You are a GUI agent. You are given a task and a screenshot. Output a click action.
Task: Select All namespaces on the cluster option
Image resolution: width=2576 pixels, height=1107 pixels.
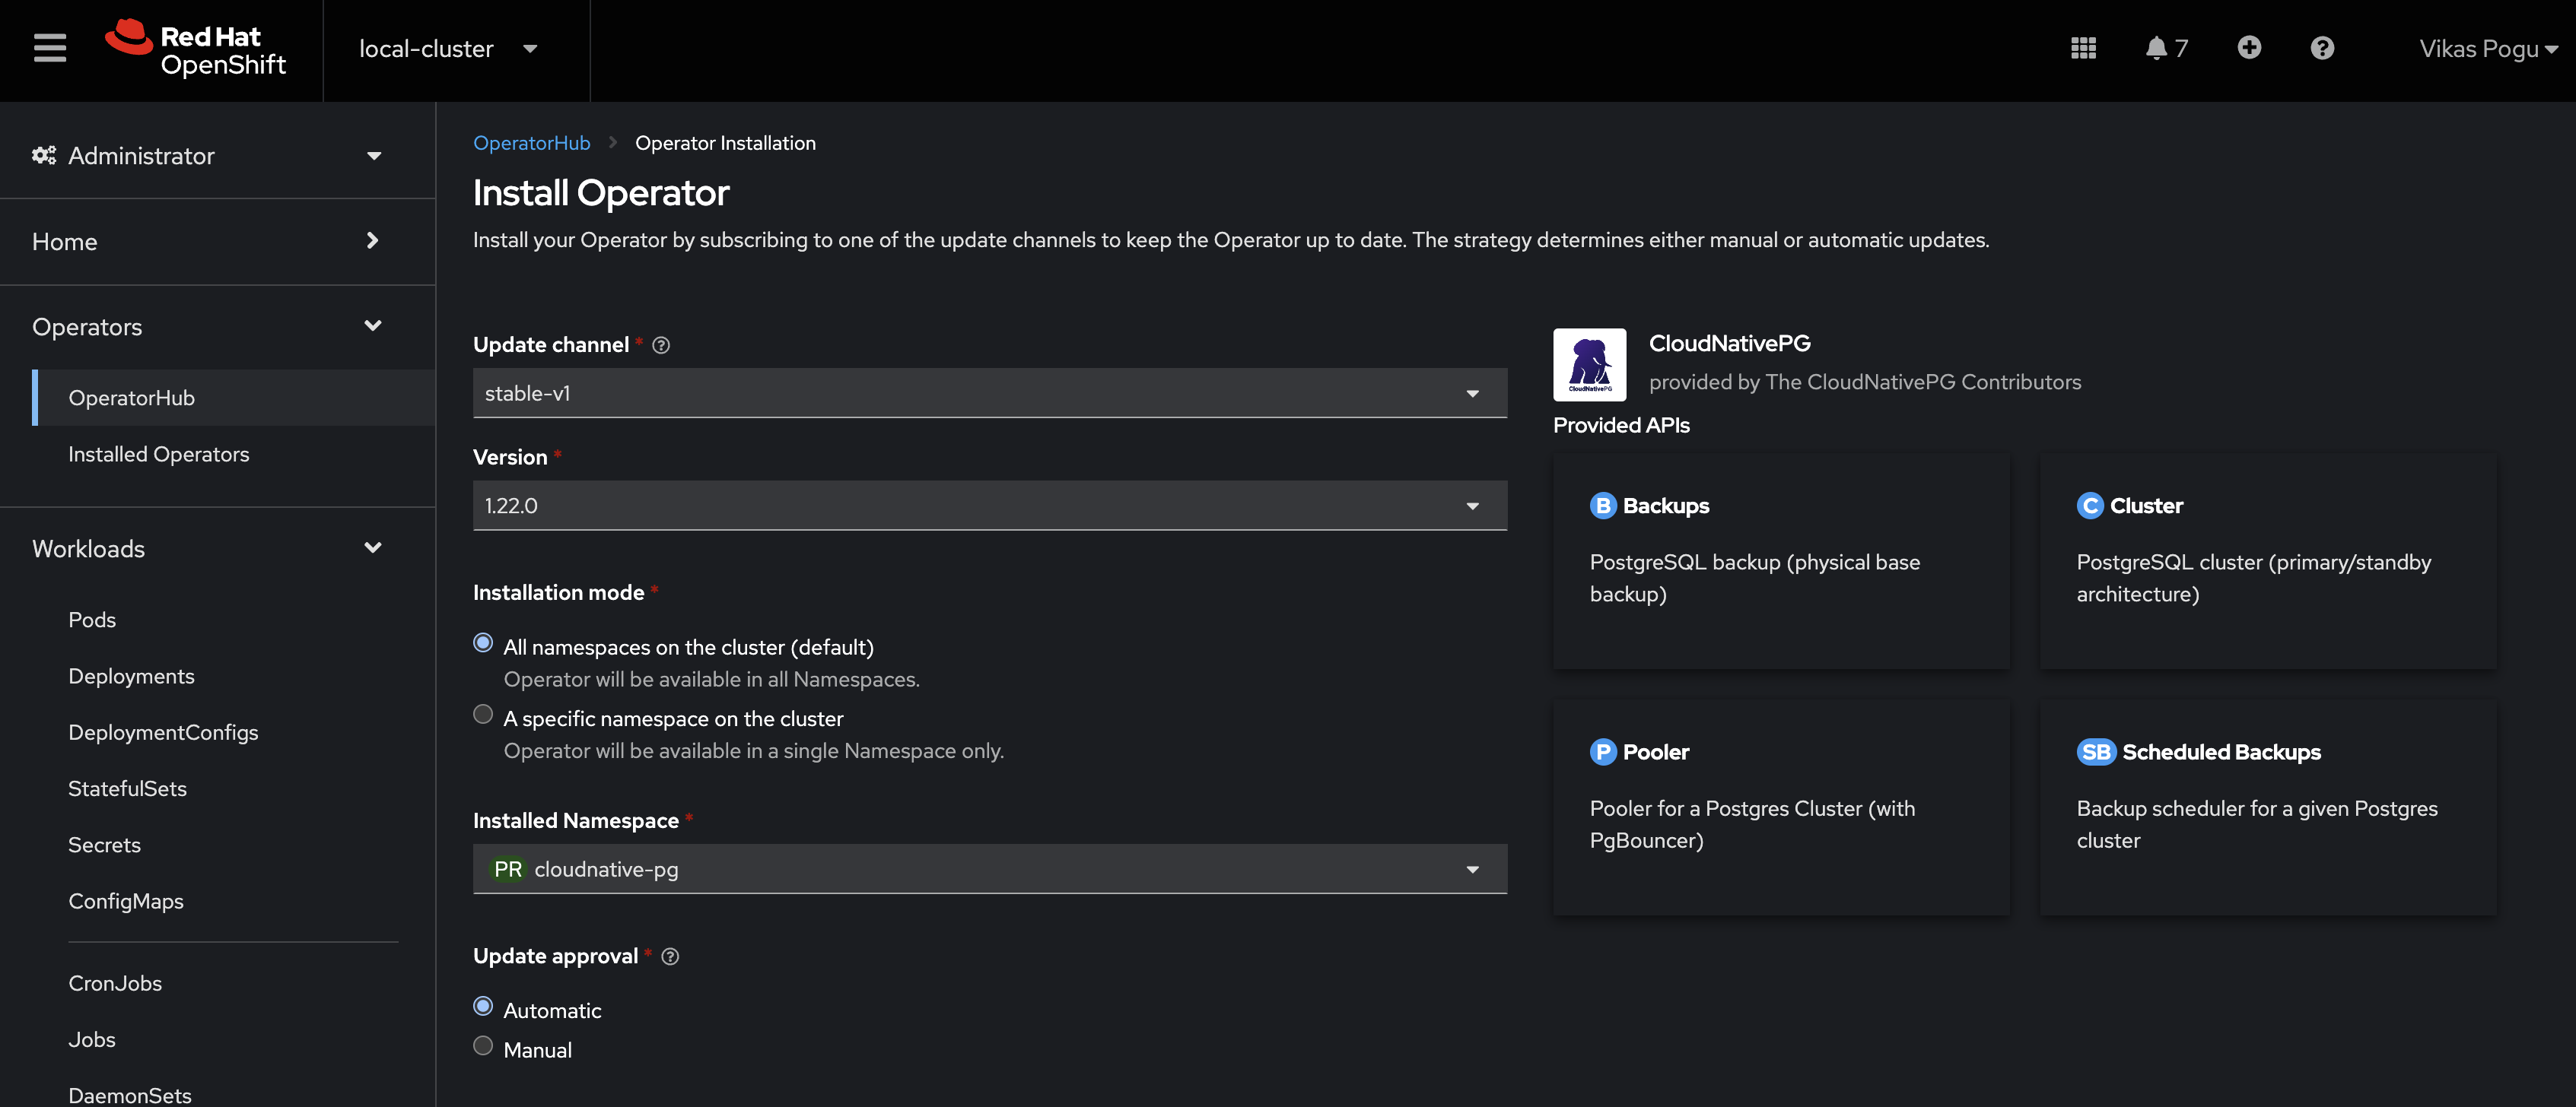tap(483, 643)
